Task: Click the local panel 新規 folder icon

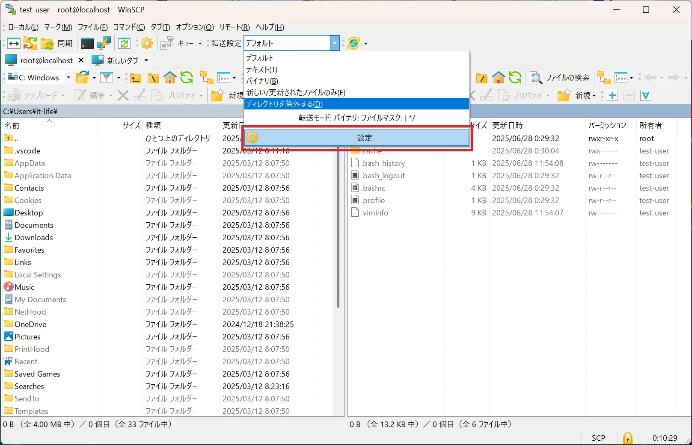Action: tap(217, 95)
